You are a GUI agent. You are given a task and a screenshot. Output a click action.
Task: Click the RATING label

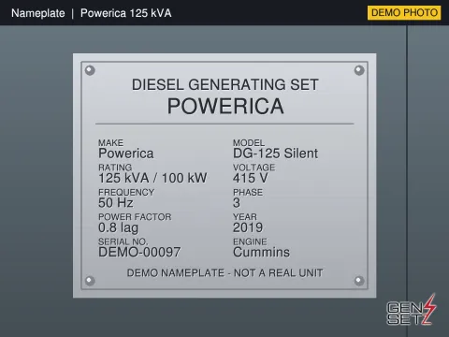click(x=115, y=168)
